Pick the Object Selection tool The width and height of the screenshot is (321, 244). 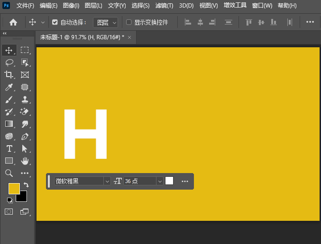[x=25, y=63]
